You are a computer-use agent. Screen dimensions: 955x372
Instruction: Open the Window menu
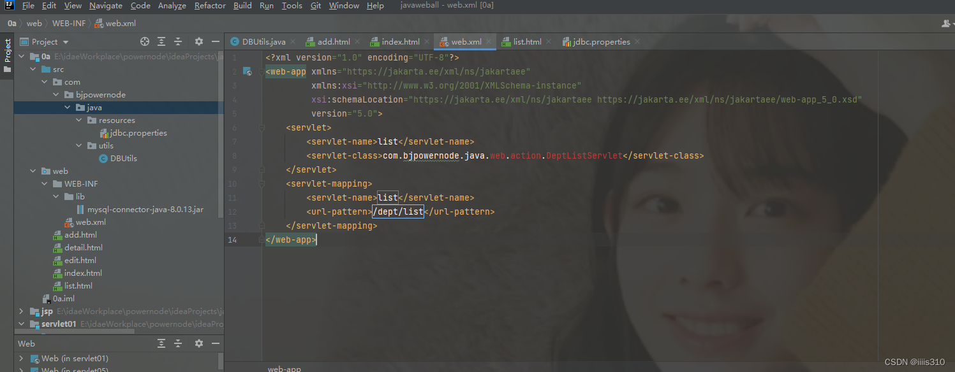click(344, 6)
